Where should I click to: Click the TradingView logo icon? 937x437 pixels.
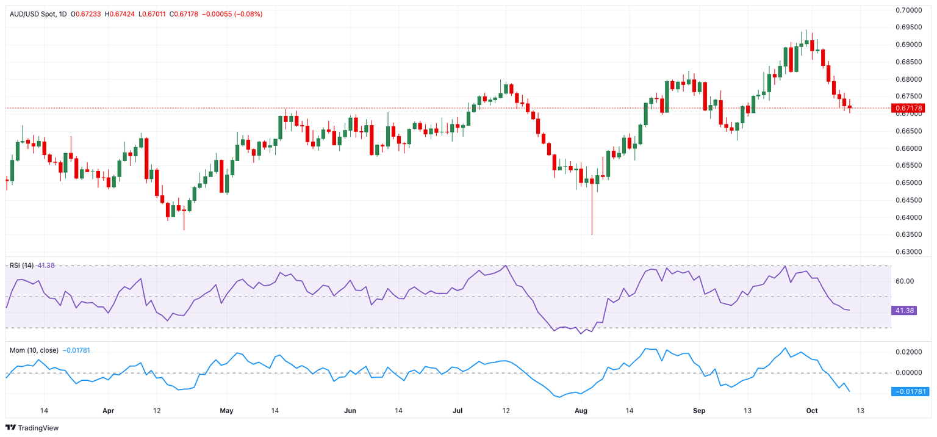click(x=10, y=428)
